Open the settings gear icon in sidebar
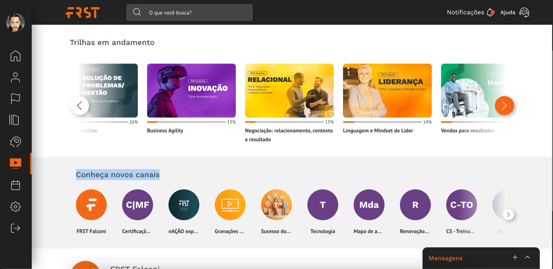The image size is (553, 269). pyautogui.click(x=15, y=207)
